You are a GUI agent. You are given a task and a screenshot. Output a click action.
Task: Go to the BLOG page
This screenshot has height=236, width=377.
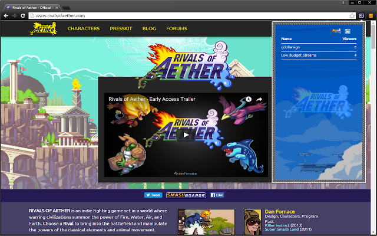click(149, 28)
